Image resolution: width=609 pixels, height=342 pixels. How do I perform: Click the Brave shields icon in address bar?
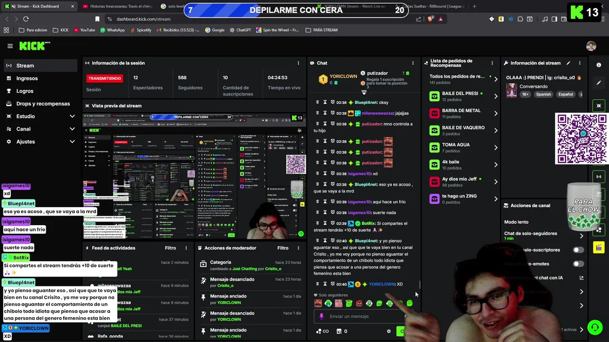pos(430,19)
